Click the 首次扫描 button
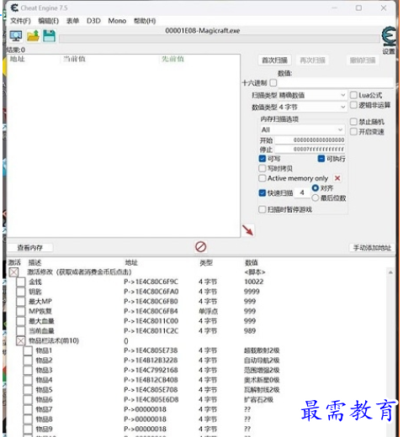The height and width of the screenshot is (437, 403). coord(274,61)
